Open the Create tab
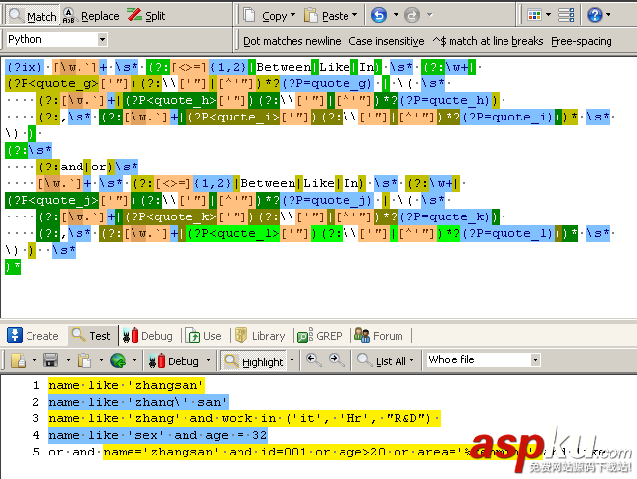This screenshot has width=637, height=479. tap(32, 336)
